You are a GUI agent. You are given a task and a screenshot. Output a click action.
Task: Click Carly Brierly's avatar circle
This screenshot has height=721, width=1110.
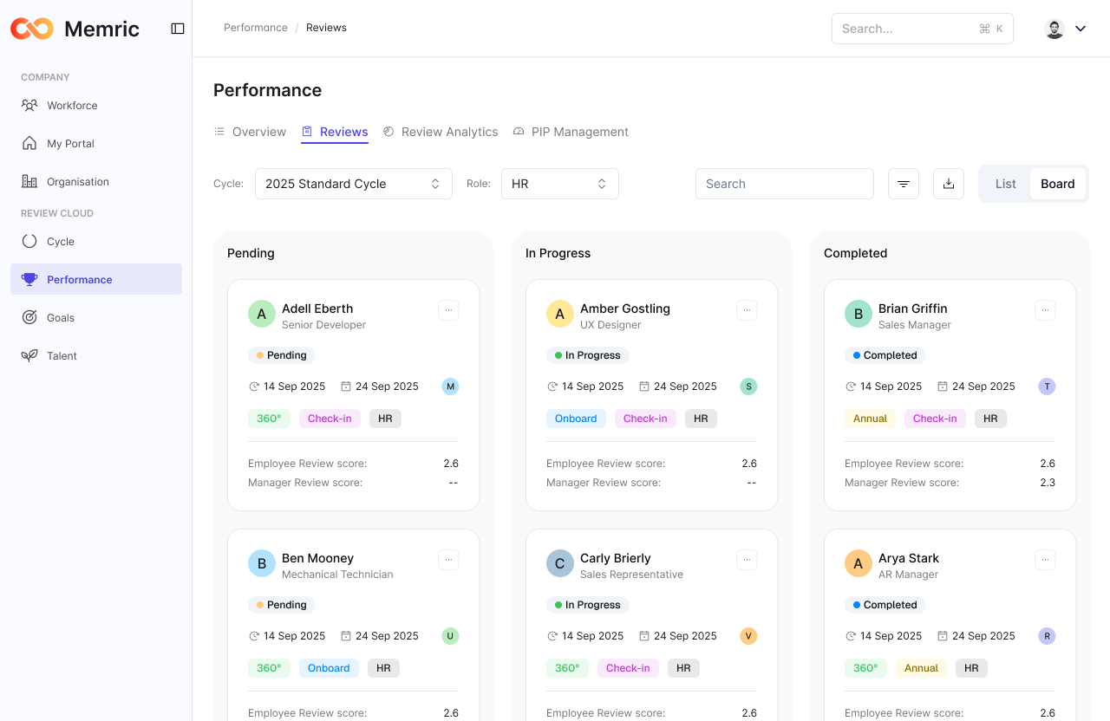(560, 563)
